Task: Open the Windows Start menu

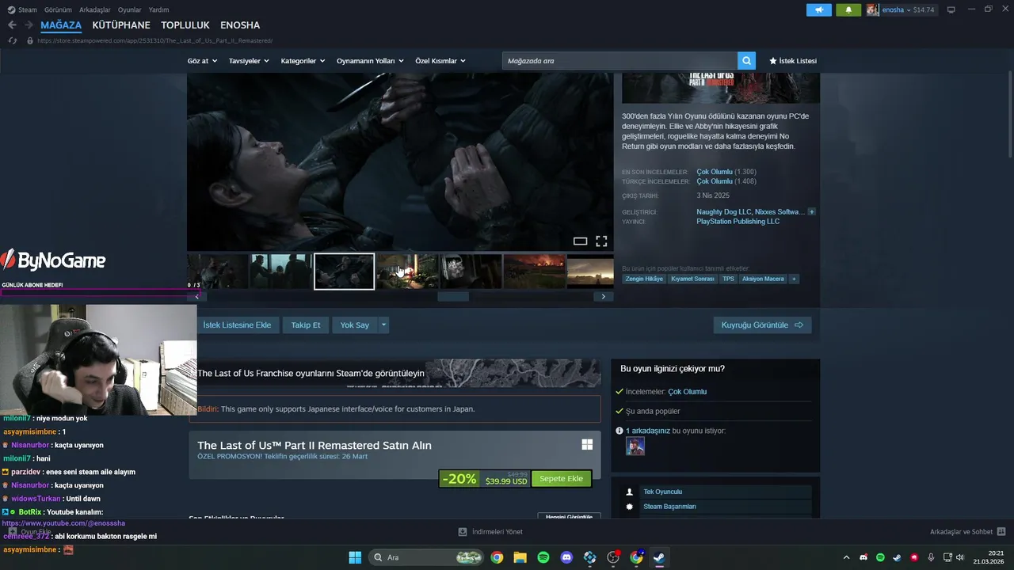Action: coord(355,557)
